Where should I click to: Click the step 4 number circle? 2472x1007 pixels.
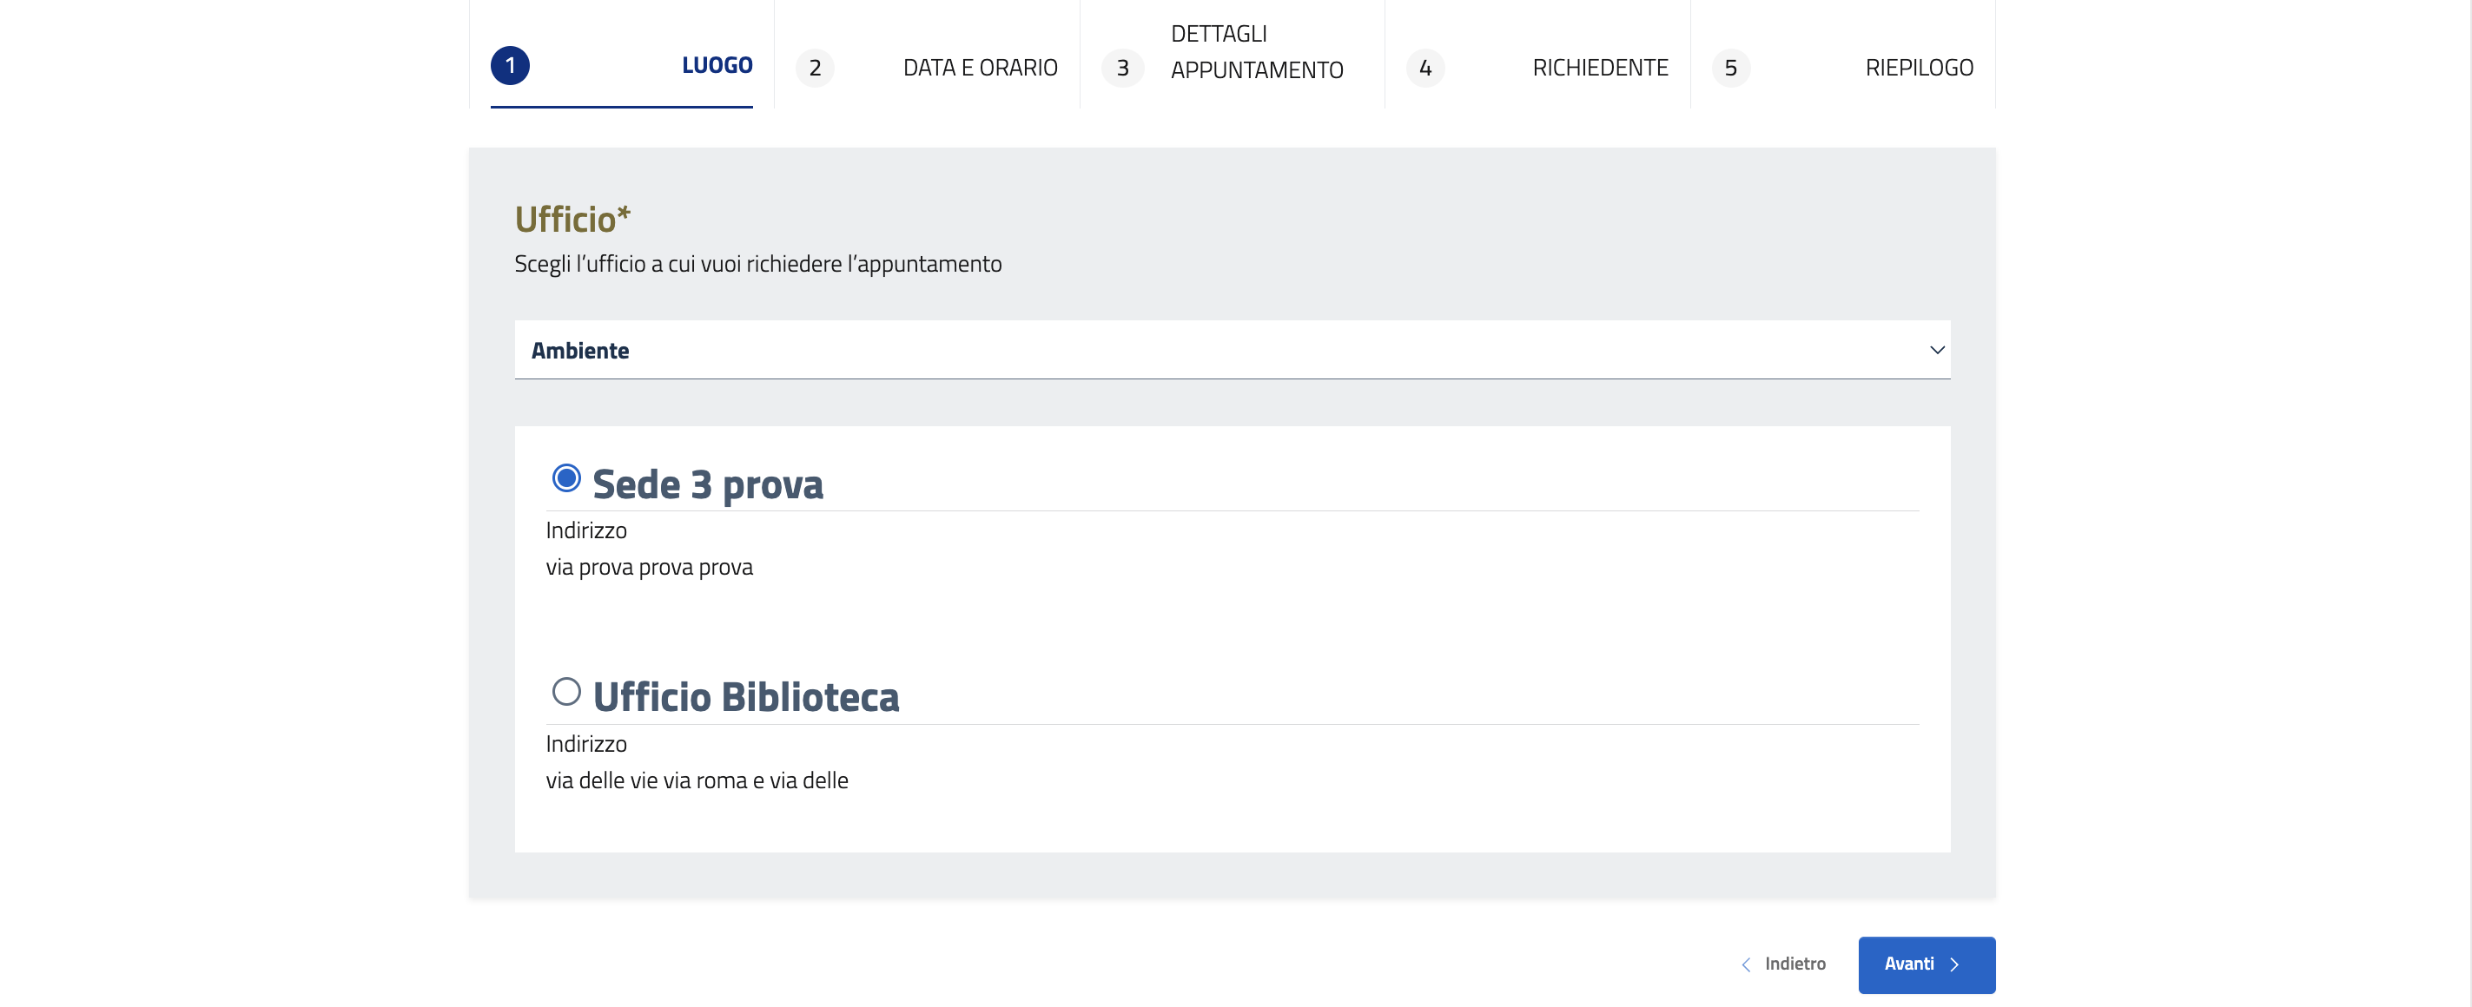tap(1425, 68)
